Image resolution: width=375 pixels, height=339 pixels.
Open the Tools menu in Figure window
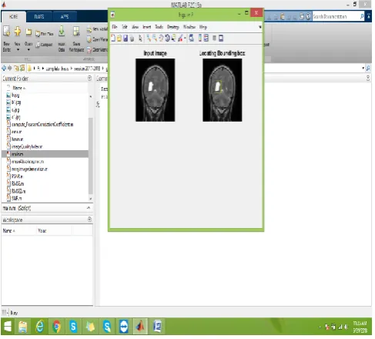pyautogui.click(x=159, y=27)
